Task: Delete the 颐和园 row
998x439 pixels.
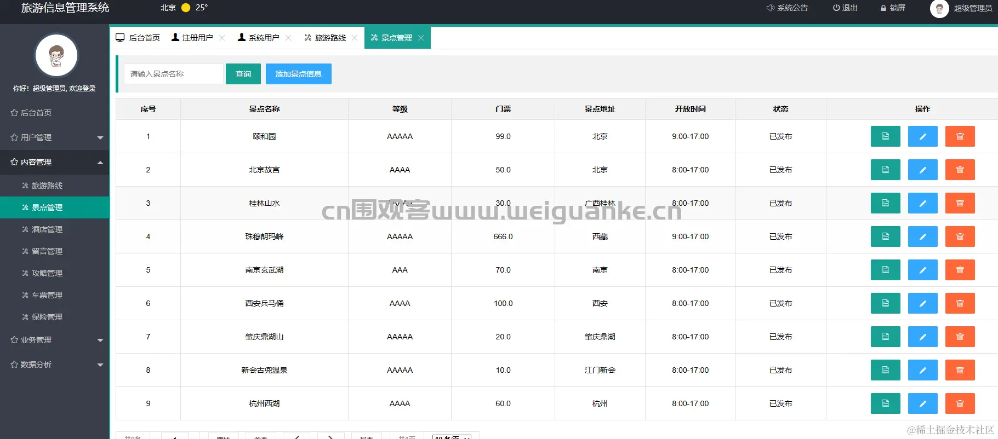Action: click(960, 136)
